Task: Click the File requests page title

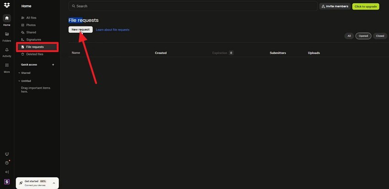Action: pos(83,20)
